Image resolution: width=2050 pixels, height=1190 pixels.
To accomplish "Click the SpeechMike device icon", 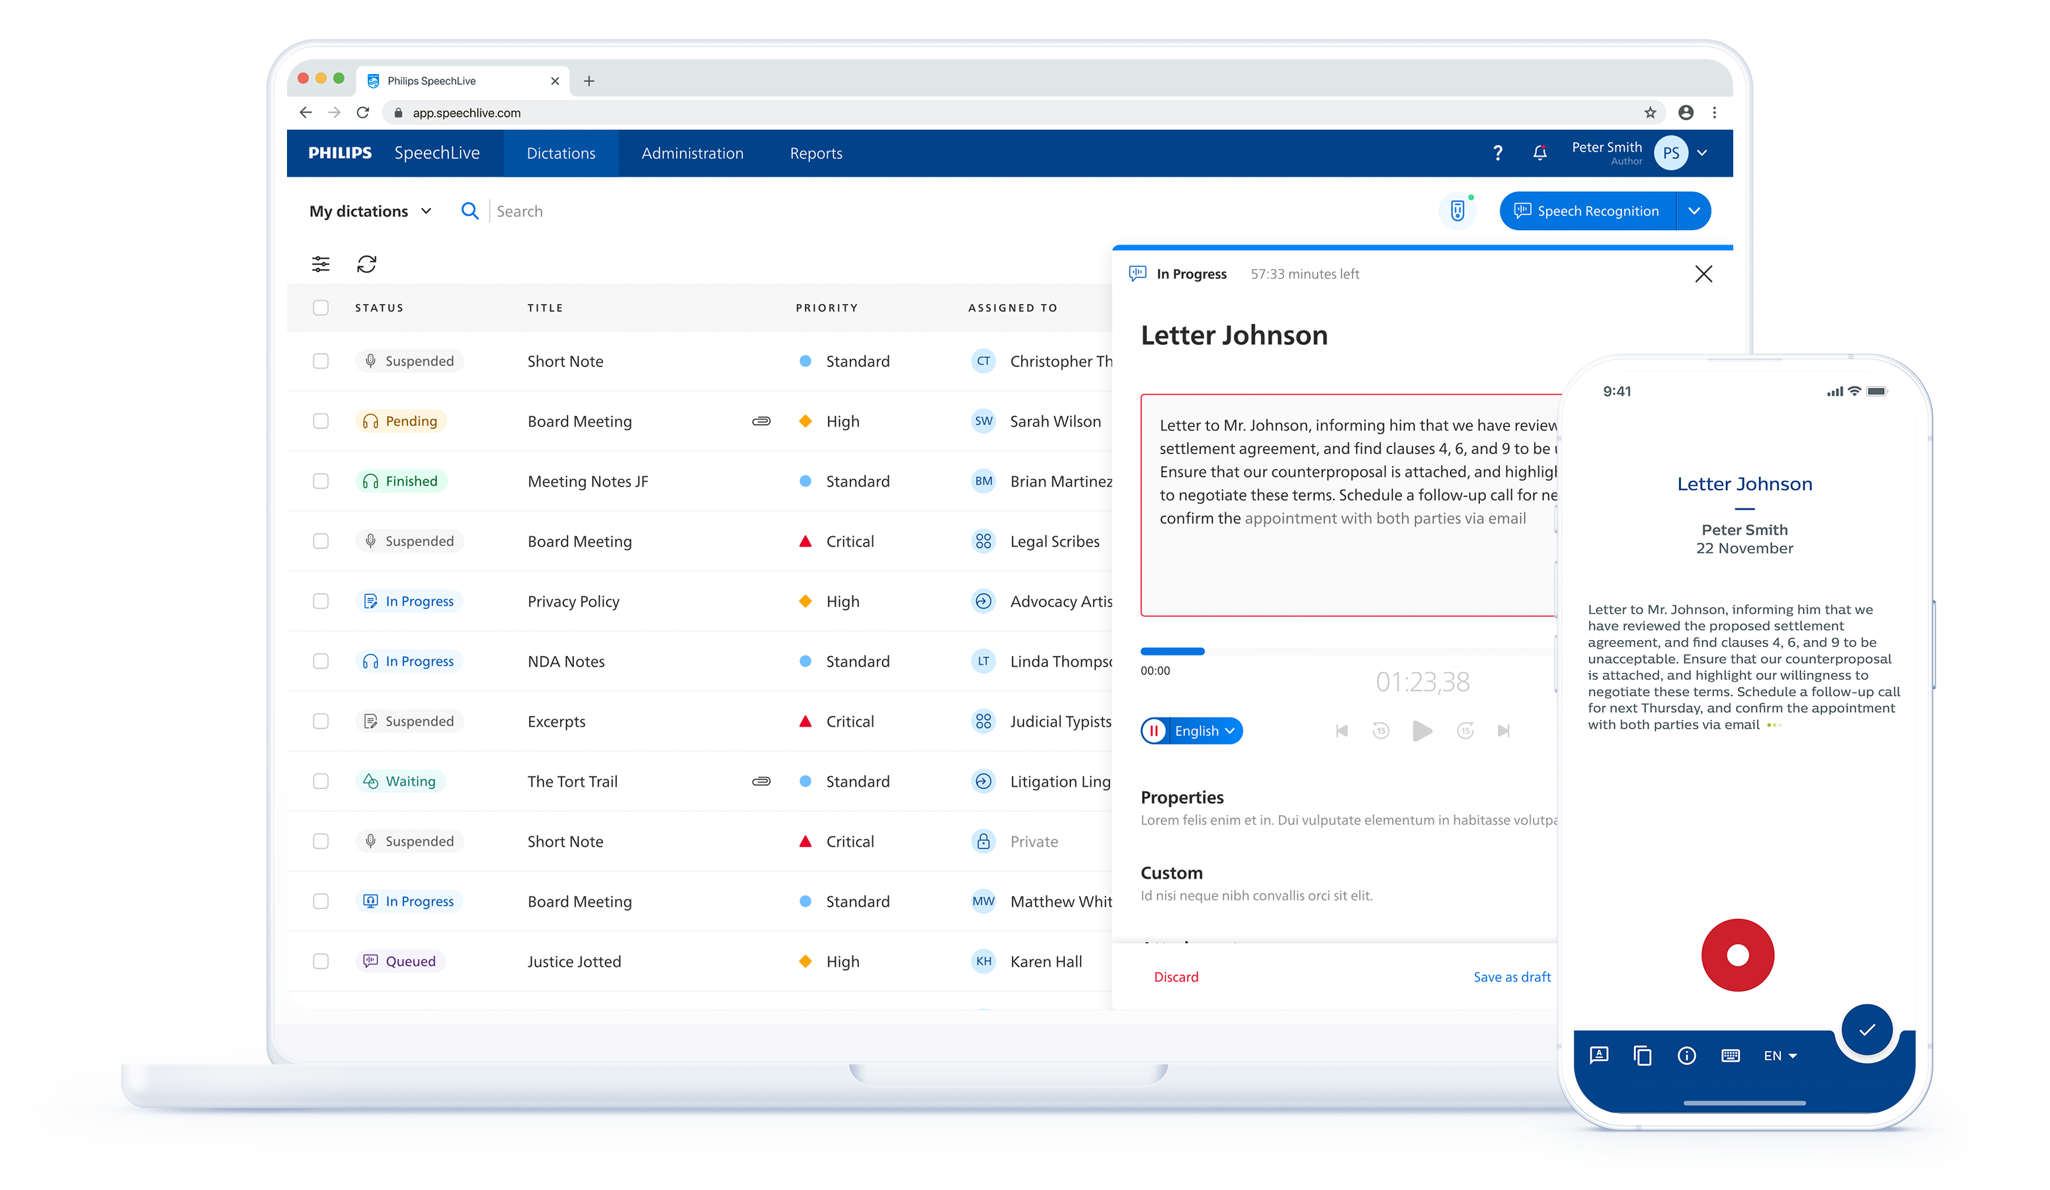I will (1457, 212).
